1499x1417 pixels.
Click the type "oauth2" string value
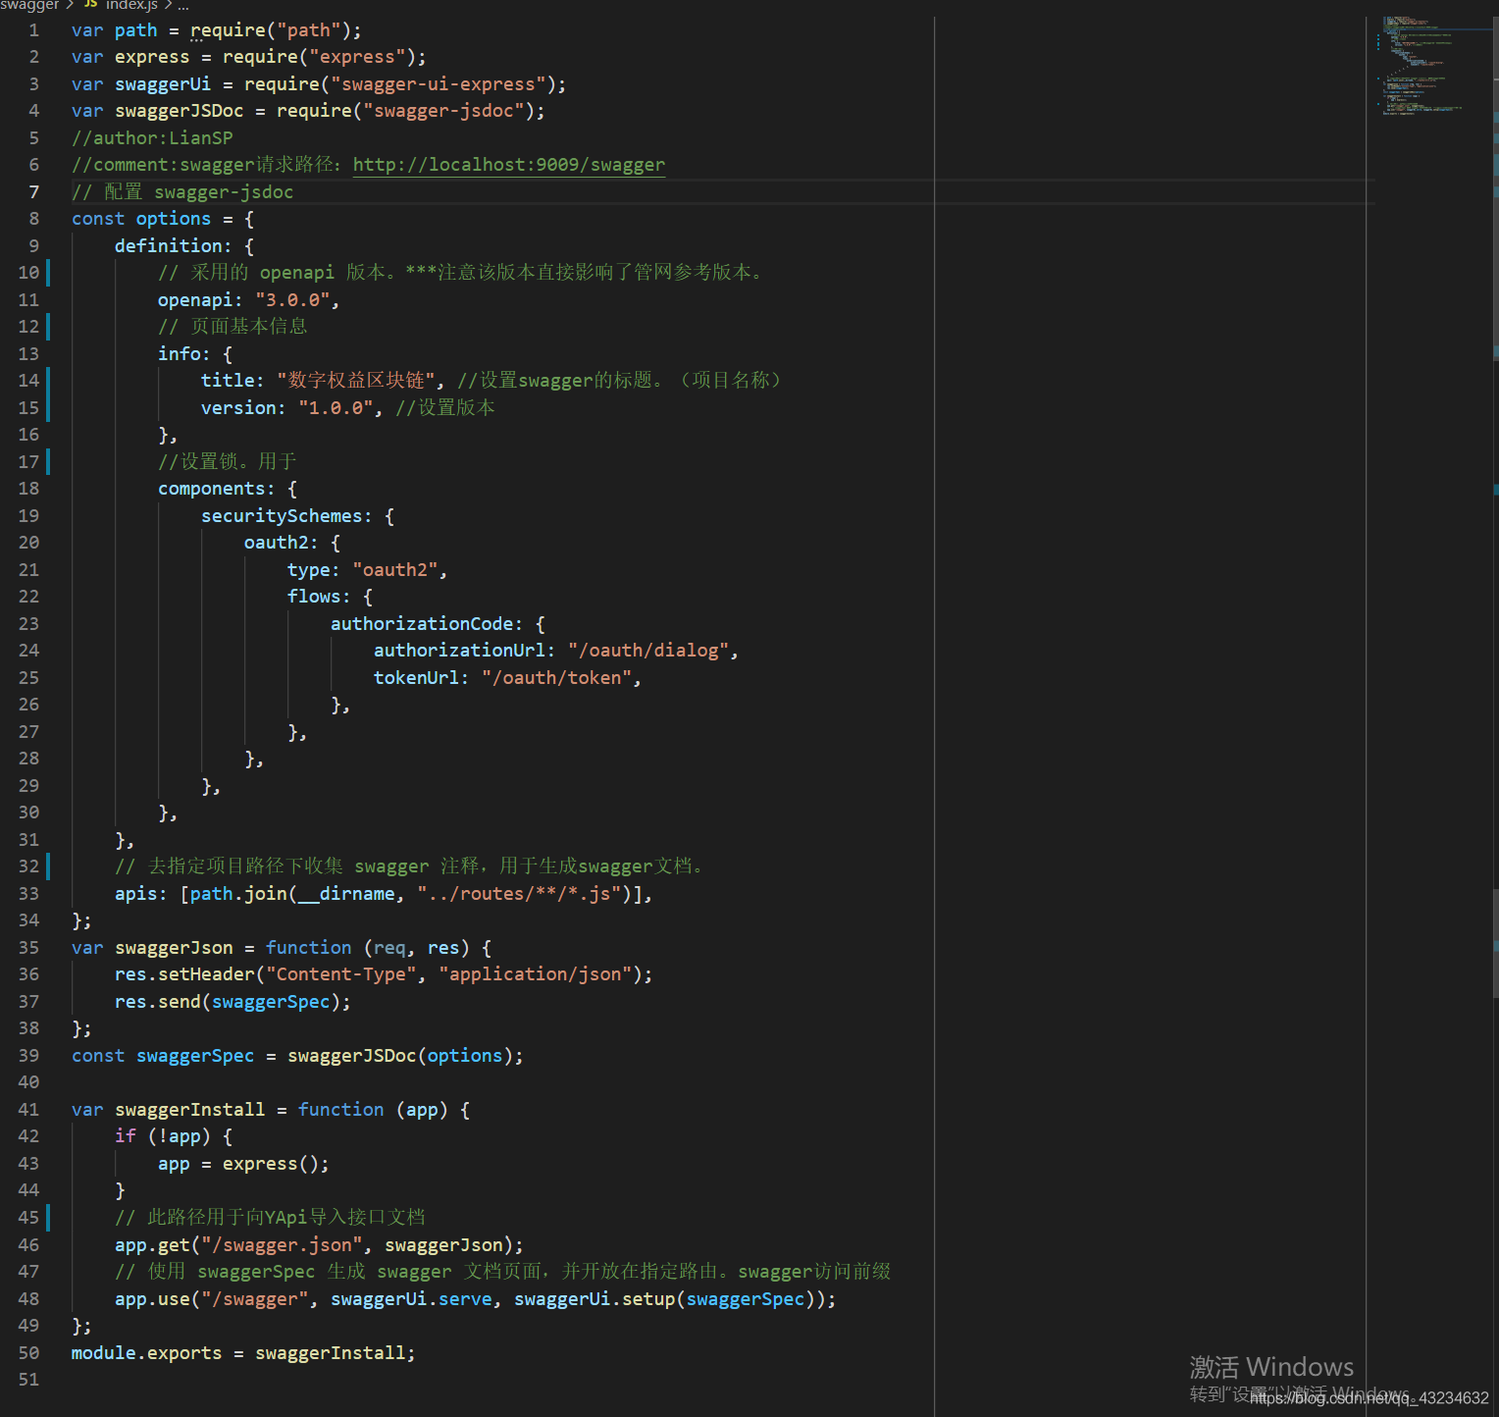point(395,570)
